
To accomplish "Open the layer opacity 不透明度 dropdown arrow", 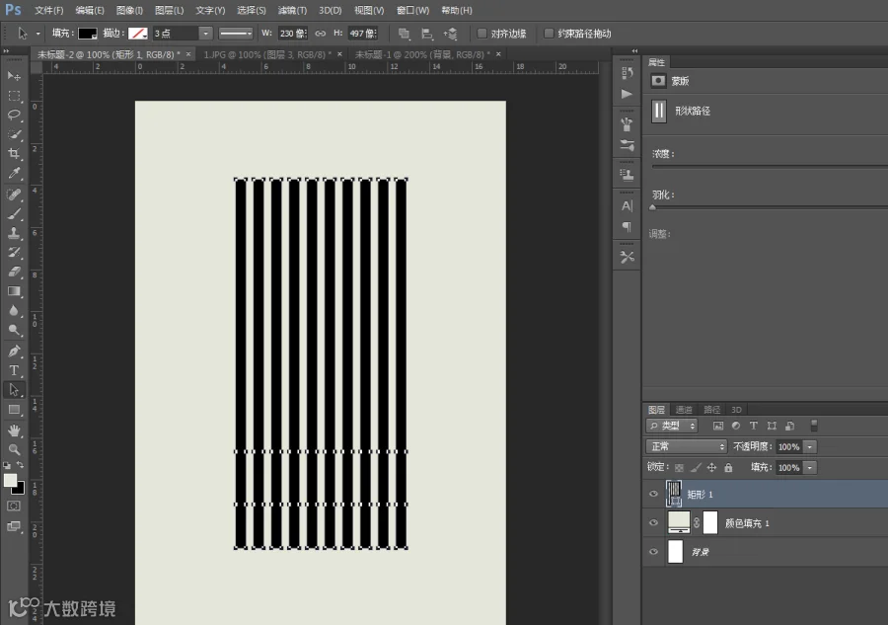I will (810, 446).
